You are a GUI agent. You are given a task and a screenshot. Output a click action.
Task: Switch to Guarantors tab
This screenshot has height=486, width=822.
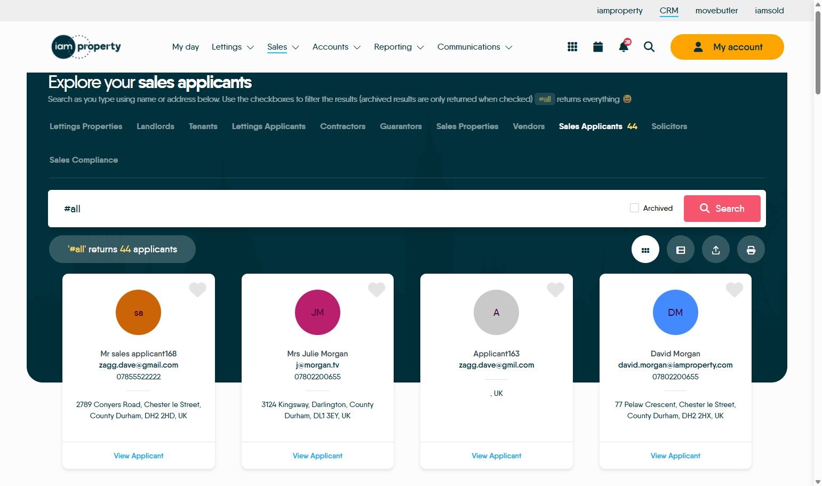tap(401, 126)
